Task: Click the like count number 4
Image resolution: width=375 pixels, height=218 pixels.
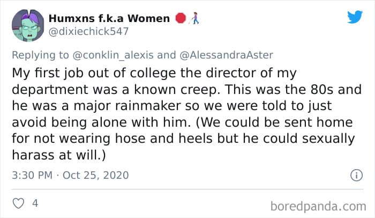Action: (35, 204)
